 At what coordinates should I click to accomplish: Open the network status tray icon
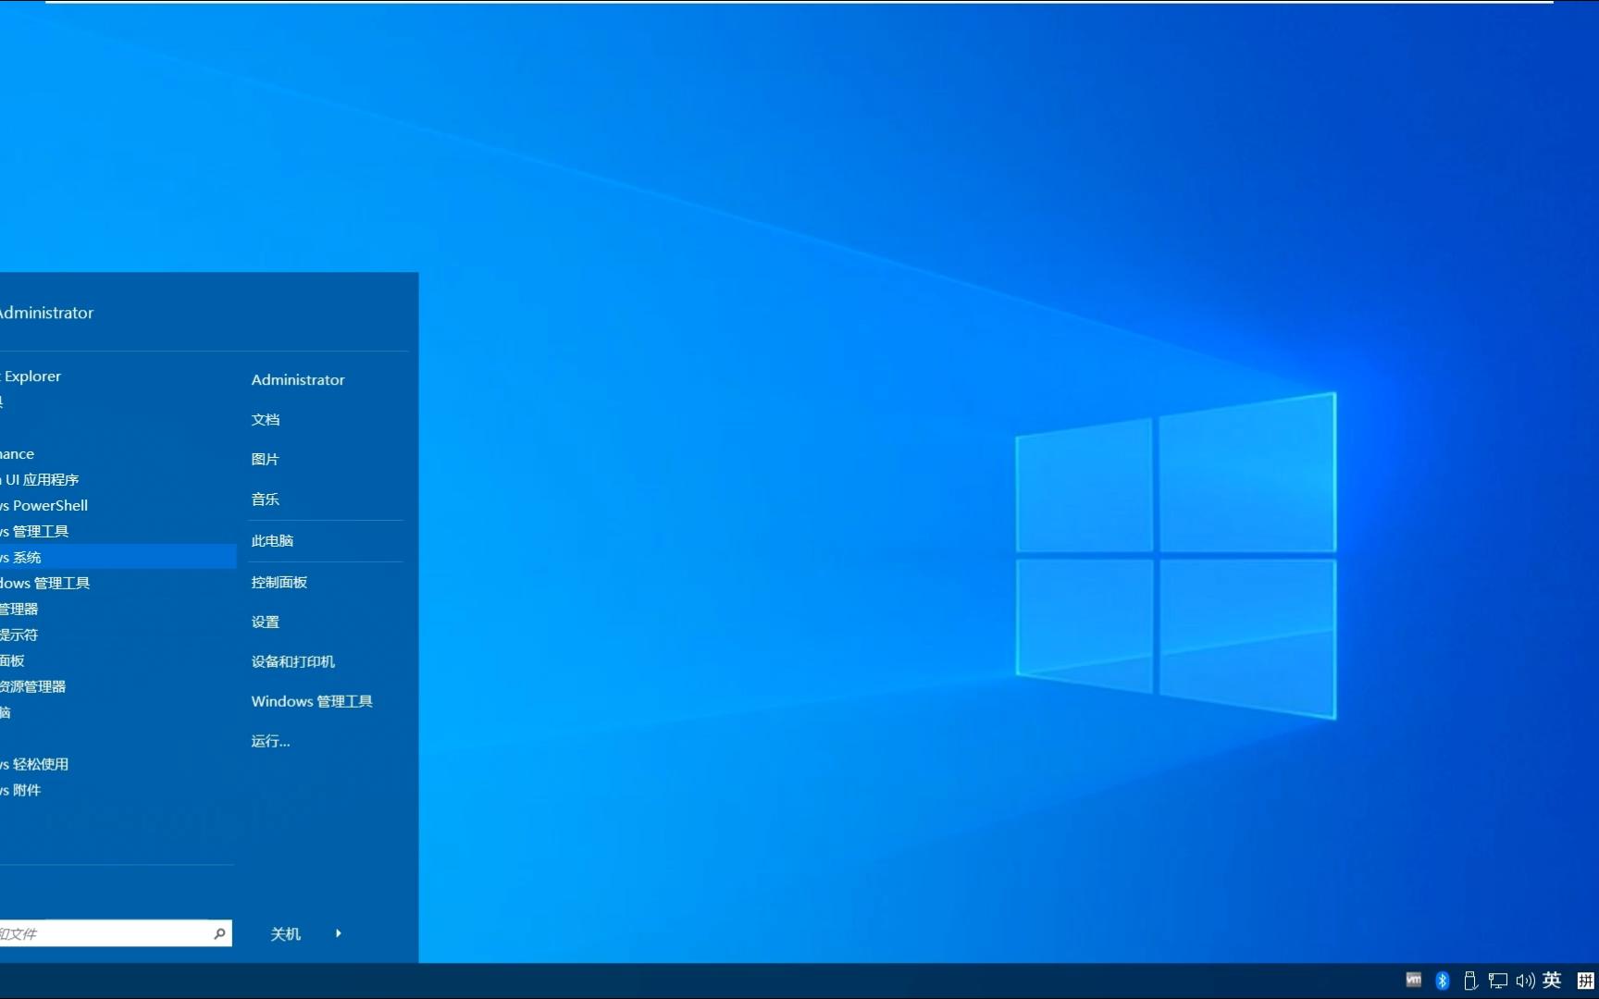(x=1497, y=980)
